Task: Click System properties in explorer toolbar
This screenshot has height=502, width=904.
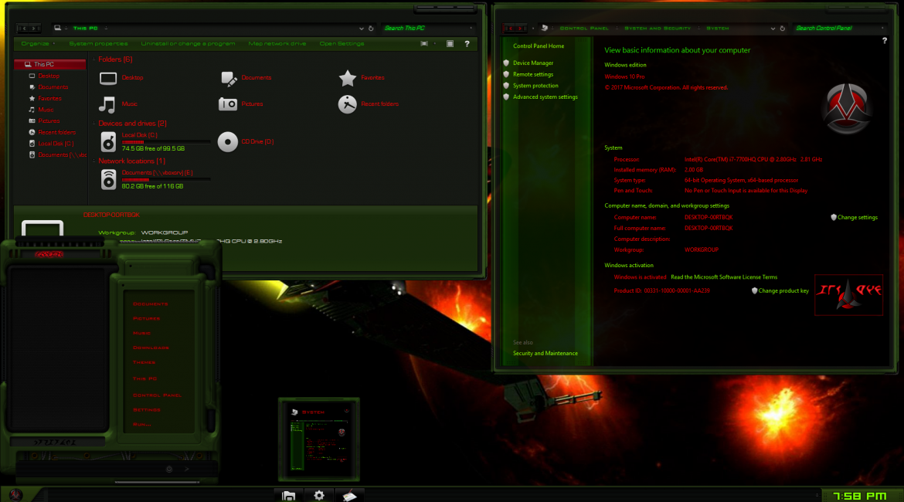Action: point(99,44)
